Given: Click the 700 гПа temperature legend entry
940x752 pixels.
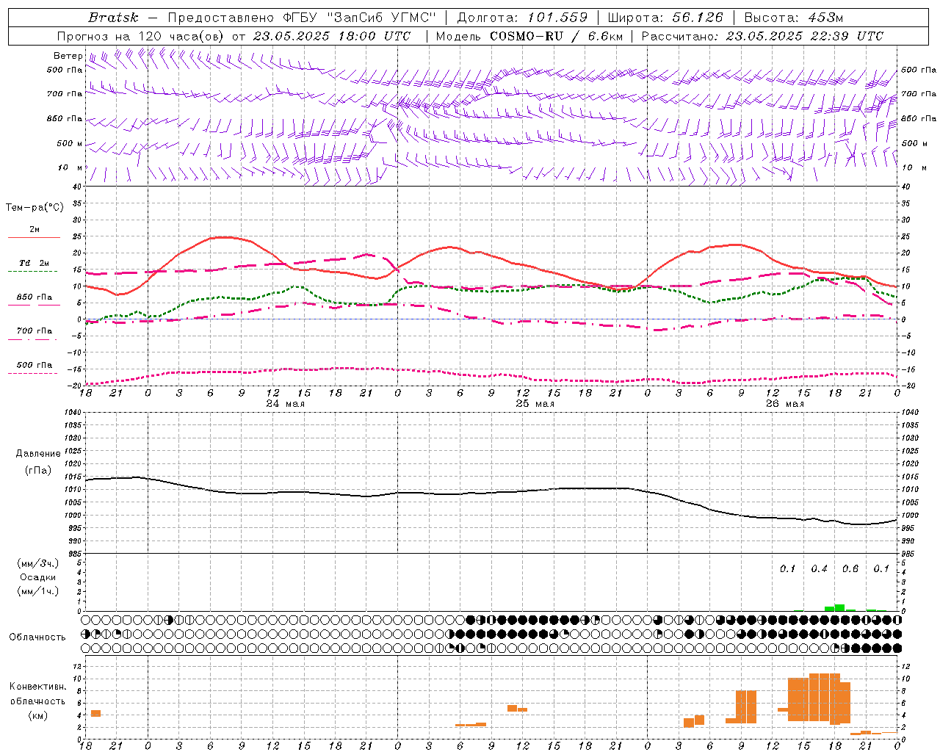Looking at the screenshot, I should (x=35, y=330).
